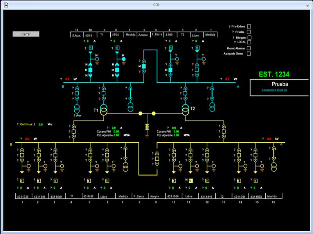Select the yellow bus coupler breaker
This screenshot has height=234, width=313.
(x=157, y=159)
